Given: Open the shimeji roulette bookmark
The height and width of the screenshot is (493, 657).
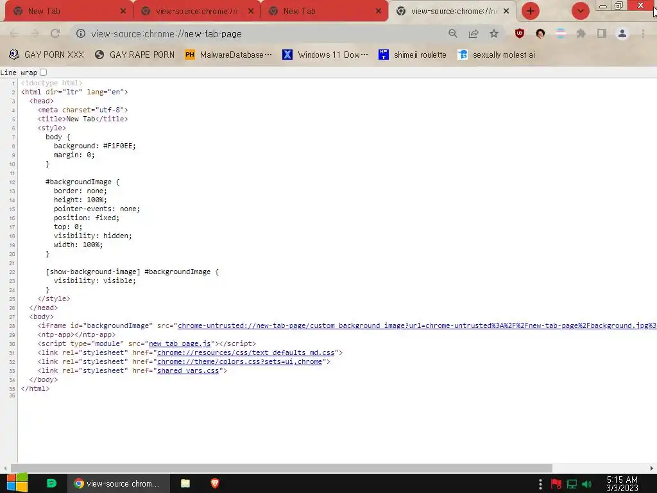Looking at the screenshot, I should tap(413, 55).
